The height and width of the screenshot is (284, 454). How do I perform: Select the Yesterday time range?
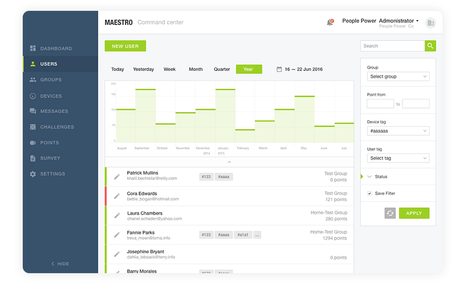point(144,69)
